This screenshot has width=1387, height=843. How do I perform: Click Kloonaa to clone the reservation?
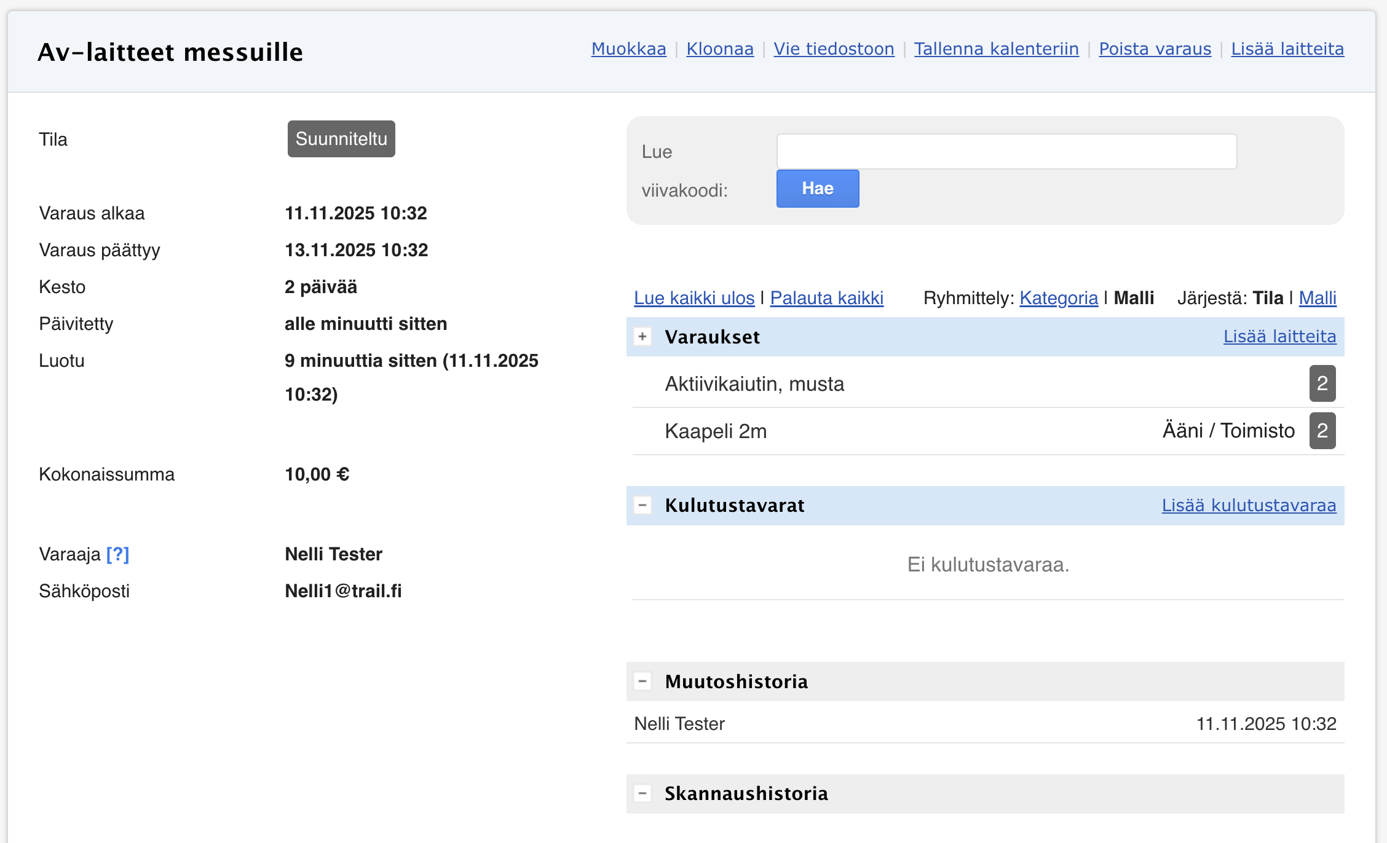(x=719, y=49)
